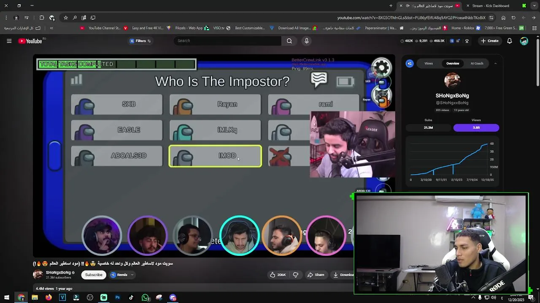This screenshot has width=540, height=303.
Task: Open the Create menu button
Action: [x=490, y=41]
